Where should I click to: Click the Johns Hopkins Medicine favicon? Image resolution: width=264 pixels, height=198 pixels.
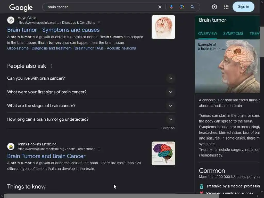[11, 146]
